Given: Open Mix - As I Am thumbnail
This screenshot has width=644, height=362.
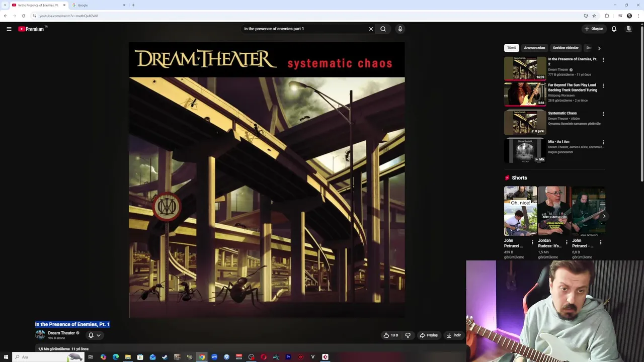Looking at the screenshot, I should 525,151.
